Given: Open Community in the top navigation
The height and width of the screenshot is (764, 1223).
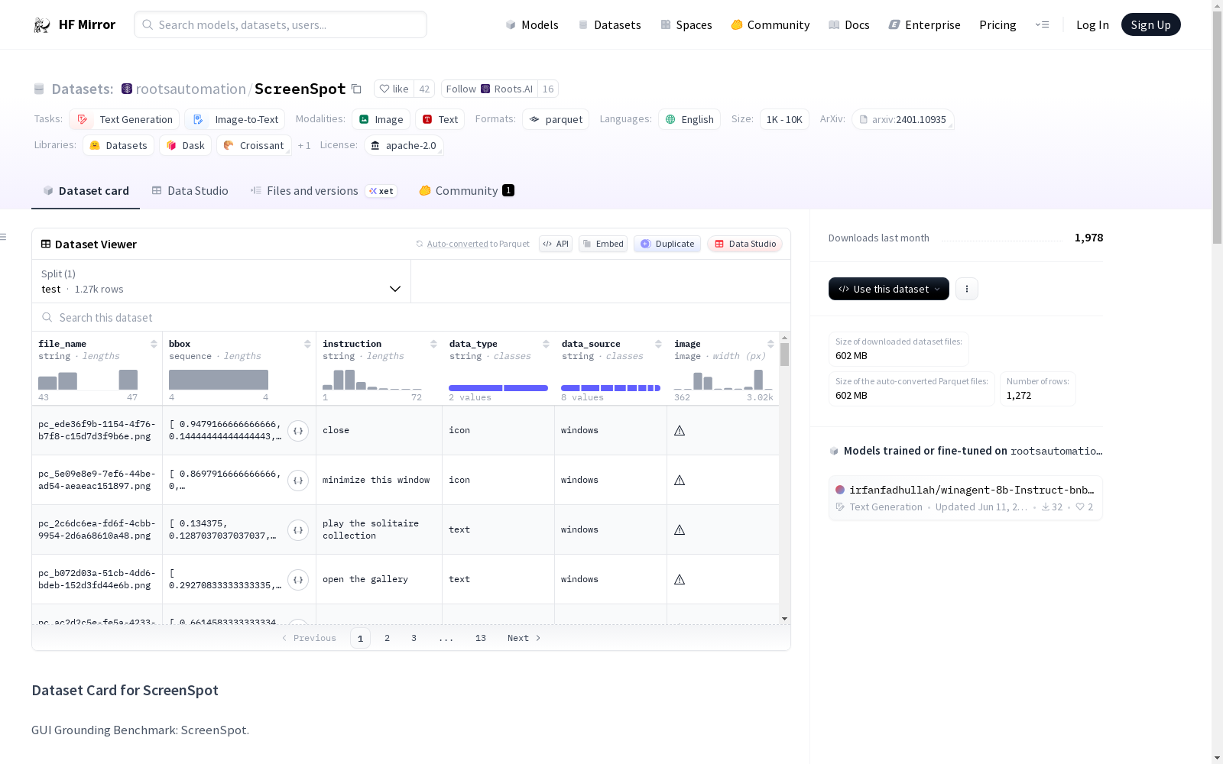Looking at the screenshot, I should (x=770, y=24).
